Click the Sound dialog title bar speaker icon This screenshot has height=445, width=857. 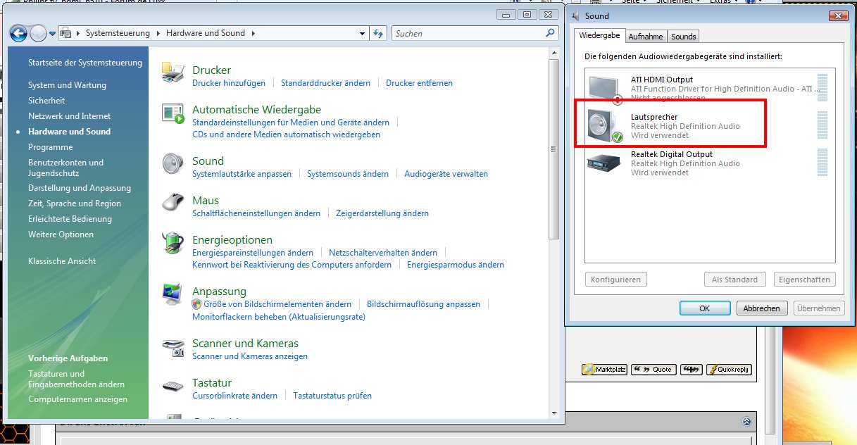(575, 15)
